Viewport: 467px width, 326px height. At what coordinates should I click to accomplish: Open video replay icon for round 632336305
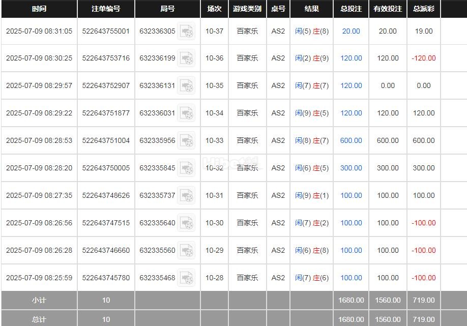tap(186, 31)
